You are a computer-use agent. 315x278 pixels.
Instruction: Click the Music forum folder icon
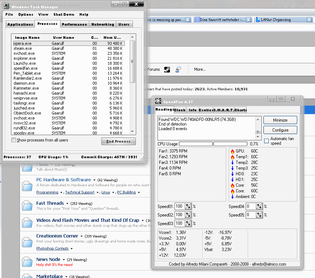point(27,167)
